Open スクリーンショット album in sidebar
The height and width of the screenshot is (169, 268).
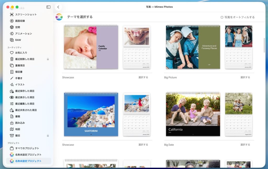(26, 15)
